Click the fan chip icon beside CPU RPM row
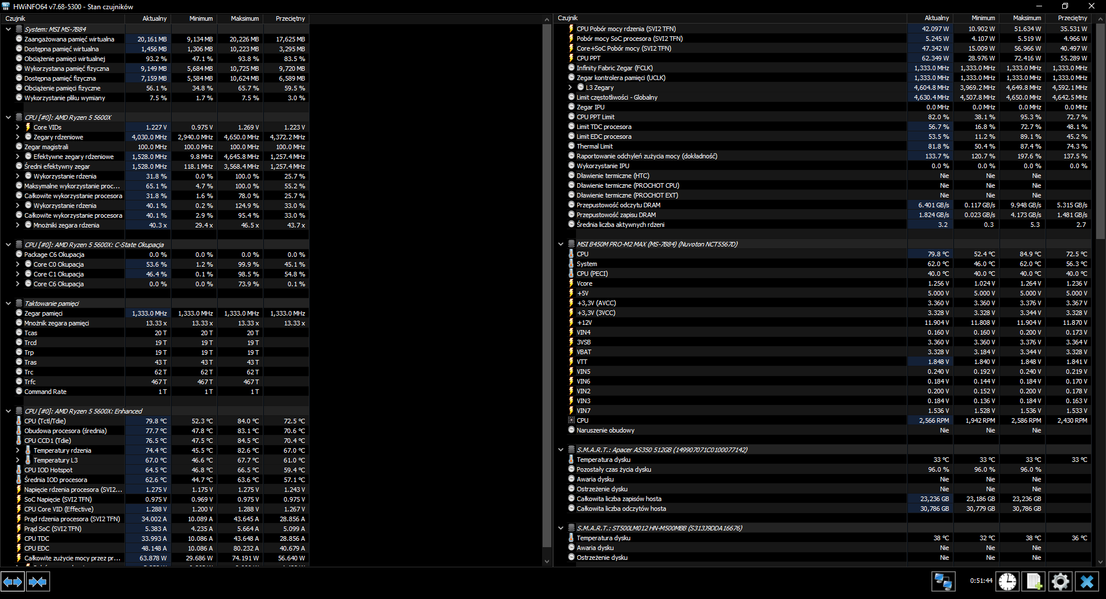Viewport: 1106px width, 599px height. pos(571,420)
